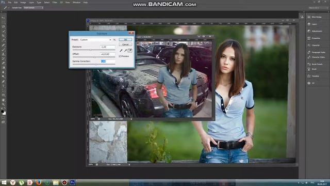The height and width of the screenshot is (186, 330).
Task: Select the Rectangular Marquee tool
Action: point(3,22)
